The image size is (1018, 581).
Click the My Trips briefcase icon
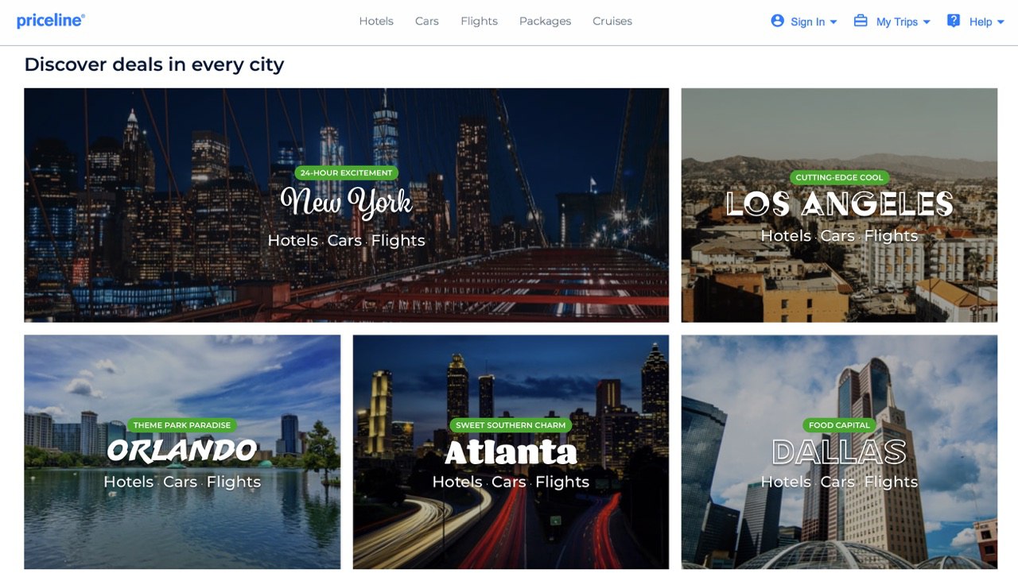pyautogui.click(x=861, y=21)
